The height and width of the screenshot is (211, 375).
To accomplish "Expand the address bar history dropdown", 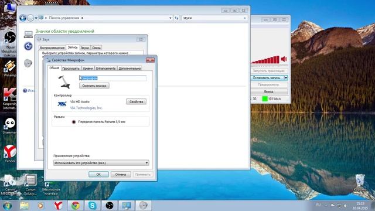I will (x=170, y=18).
